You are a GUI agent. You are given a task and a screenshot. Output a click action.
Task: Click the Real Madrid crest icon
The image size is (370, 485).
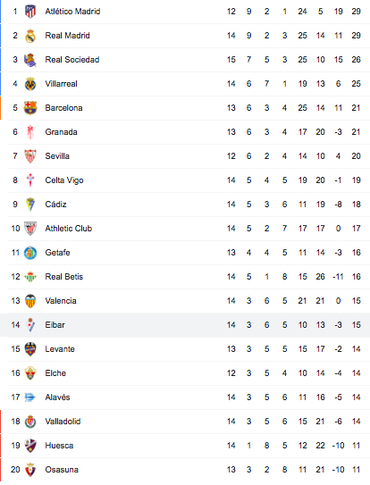coord(30,36)
